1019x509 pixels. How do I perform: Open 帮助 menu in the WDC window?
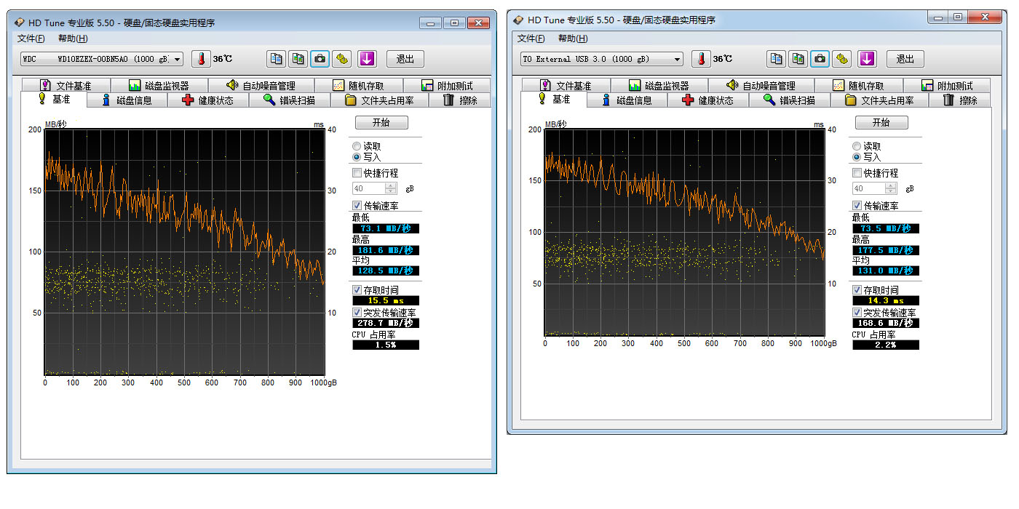(x=73, y=39)
